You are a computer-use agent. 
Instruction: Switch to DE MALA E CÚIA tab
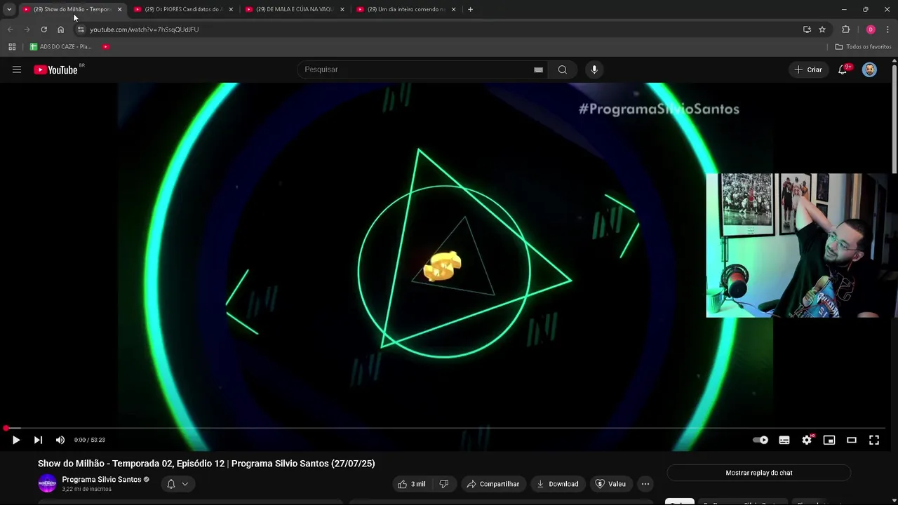point(293,9)
